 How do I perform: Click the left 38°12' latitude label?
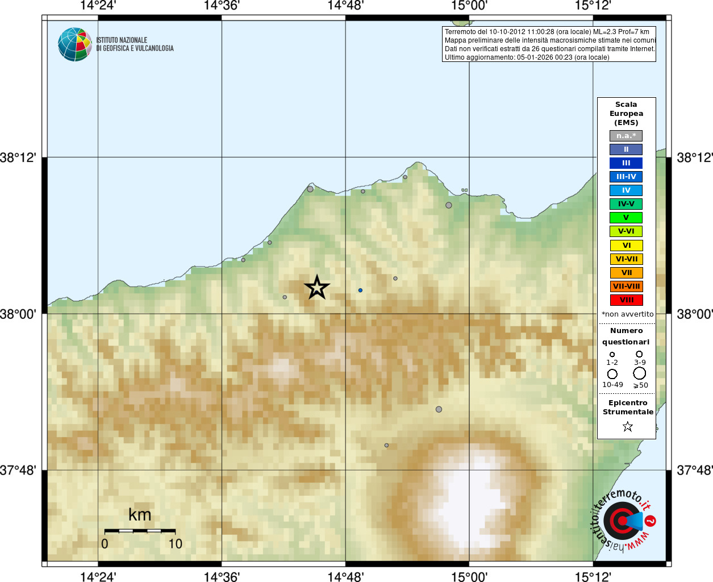click(18, 157)
